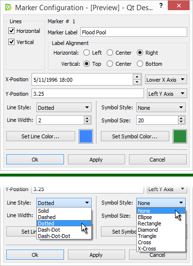
Task: Open the Left Y Axis dropdown in the full dialog
Action: click(x=167, y=93)
